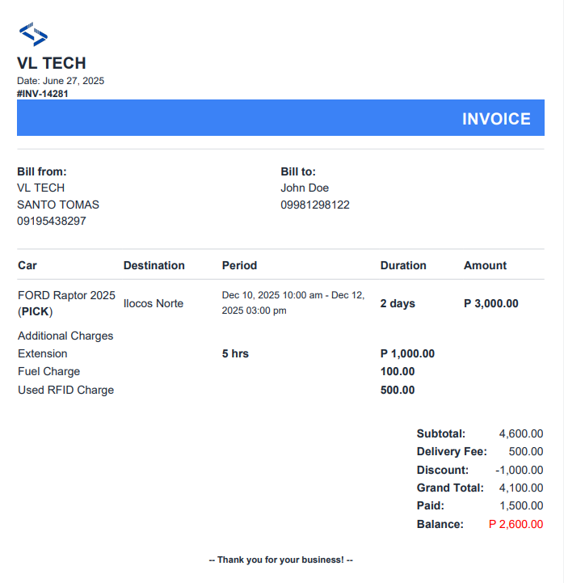Click the 'Subtotal:' label
564x583 pixels.
(x=440, y=433)
